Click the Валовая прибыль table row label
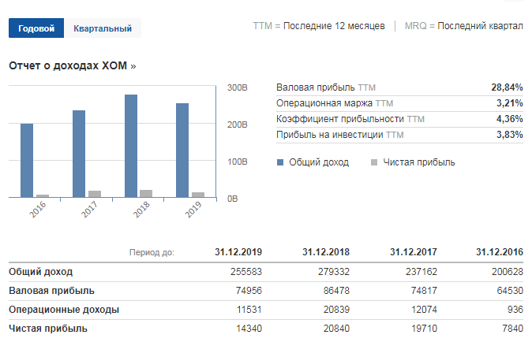 [x=51, y=291]
